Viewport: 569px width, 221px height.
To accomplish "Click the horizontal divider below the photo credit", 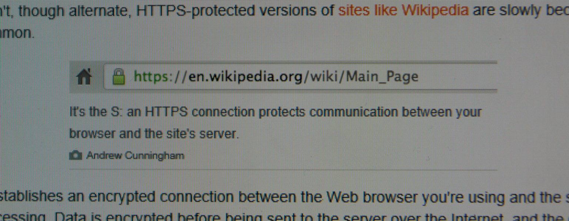I will click(x=283, y=170).
